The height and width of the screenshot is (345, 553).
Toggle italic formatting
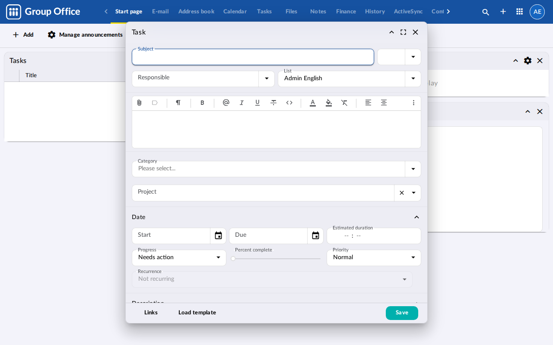[242, 103]
